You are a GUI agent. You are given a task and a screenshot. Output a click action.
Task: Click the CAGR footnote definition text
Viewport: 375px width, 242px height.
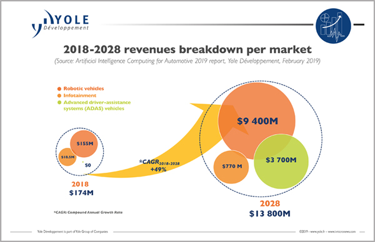coord(88,212)
